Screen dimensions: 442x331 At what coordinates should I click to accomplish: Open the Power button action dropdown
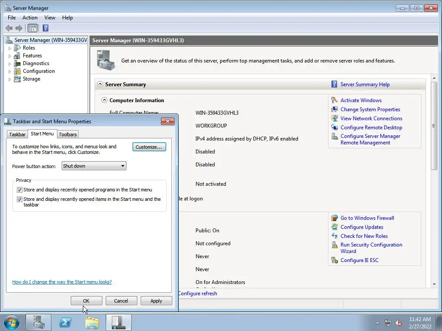pyautogui.click(x=94, y=166)
